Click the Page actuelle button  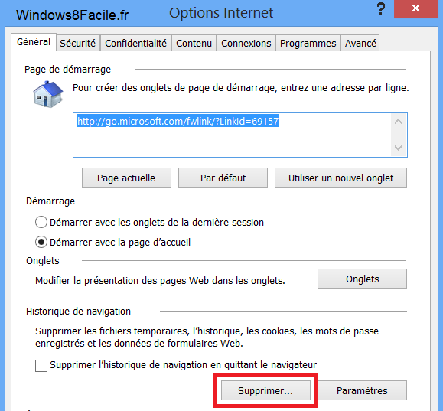coord(126,178)
